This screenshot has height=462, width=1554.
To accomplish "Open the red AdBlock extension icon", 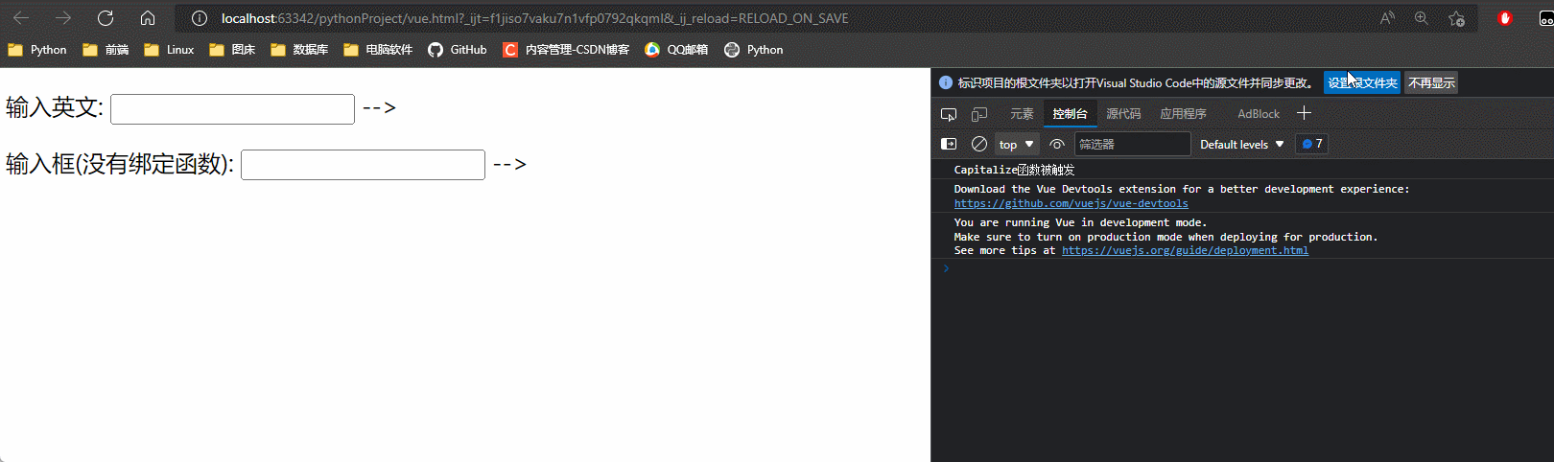I will pos(1505,18).
